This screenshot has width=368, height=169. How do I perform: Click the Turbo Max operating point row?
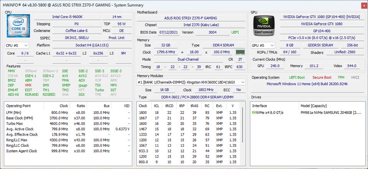(68, 124)
